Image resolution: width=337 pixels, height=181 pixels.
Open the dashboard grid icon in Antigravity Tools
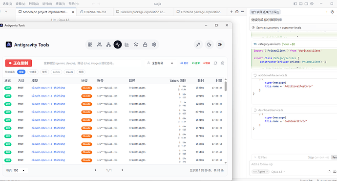[x=90, y=45]
